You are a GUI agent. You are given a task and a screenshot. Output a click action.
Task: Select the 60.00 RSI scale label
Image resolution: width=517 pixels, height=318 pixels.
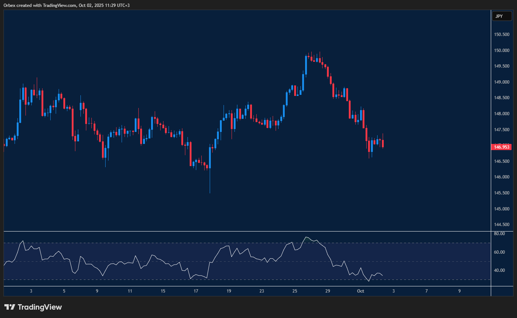[499, 252]
